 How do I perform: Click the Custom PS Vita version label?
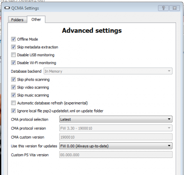(30, 155)
